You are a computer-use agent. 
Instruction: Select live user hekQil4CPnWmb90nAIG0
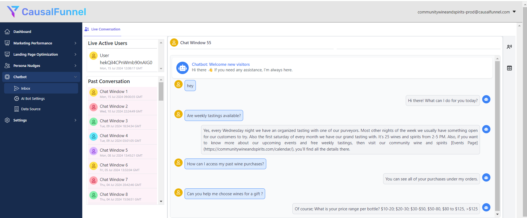(x=122, y=61)
